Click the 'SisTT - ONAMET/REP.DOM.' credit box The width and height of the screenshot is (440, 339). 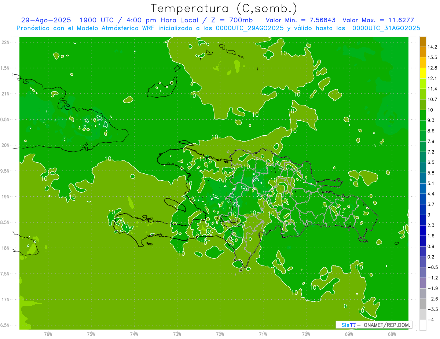coord(374,325)
